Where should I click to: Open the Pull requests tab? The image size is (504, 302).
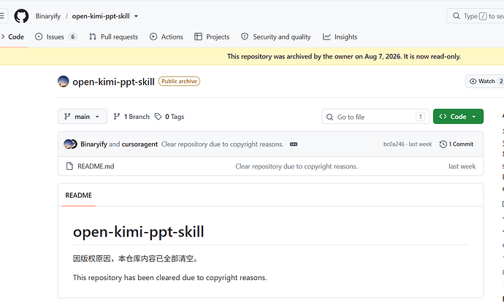[113, 37]
